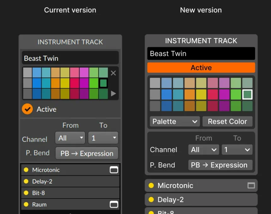
Task: Uncheck the Active checkbox in Current version
Action: point(27,109)
